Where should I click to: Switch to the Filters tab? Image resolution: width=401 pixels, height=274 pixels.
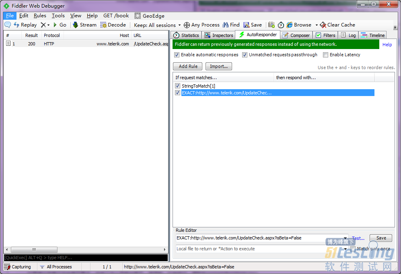coord(325,35)
